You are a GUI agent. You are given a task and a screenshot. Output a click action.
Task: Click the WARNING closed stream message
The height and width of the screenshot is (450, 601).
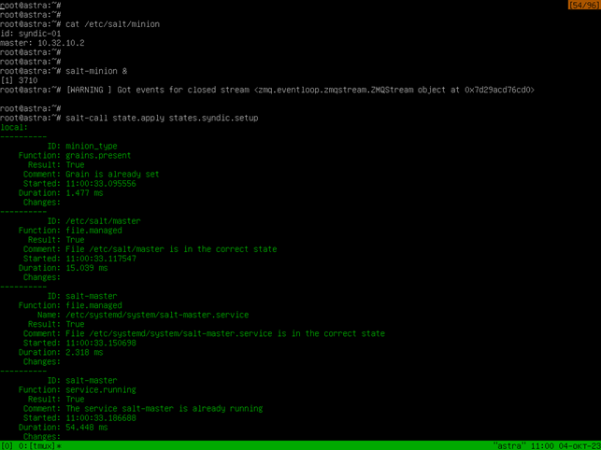[299, 90]
